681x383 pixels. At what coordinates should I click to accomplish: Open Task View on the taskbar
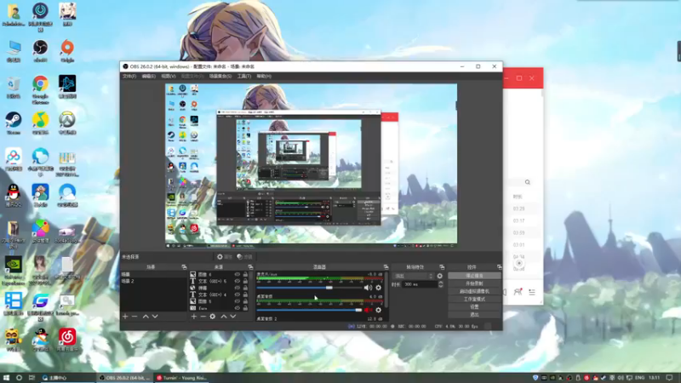[x=31, y=378]
